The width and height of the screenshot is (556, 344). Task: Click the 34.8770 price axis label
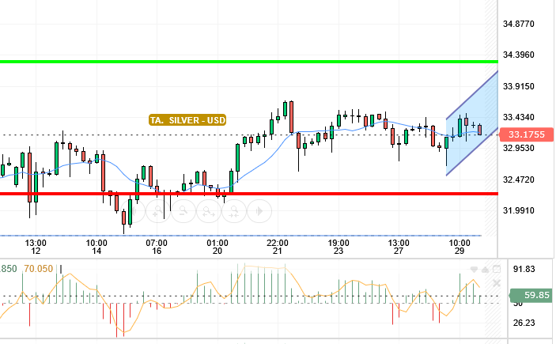[518, 24]
